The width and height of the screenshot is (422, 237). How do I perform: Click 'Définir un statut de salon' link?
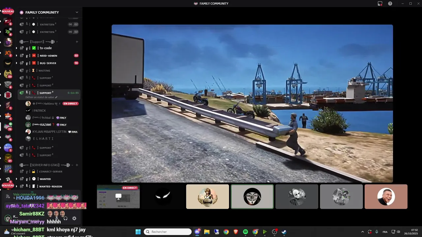[x=40, y=97]
